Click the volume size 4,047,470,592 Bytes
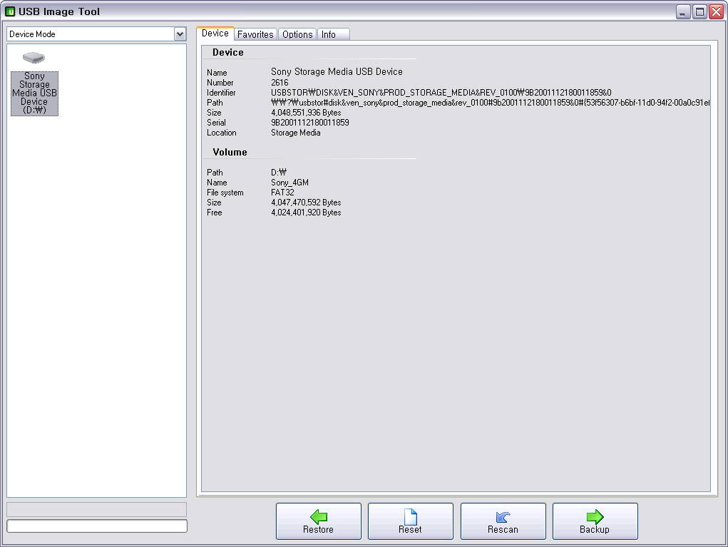The width and height of the screenshot is (728, 547). (x=306, y=203)
